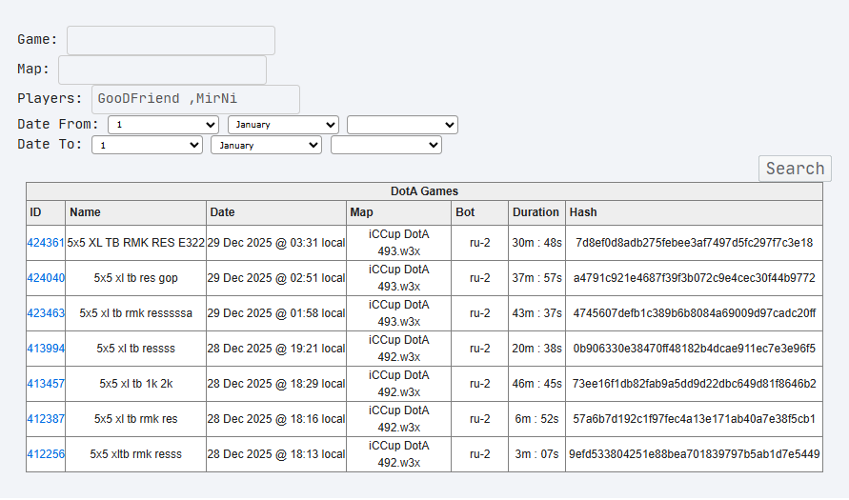Click the Search button

(x=795, y=169)
